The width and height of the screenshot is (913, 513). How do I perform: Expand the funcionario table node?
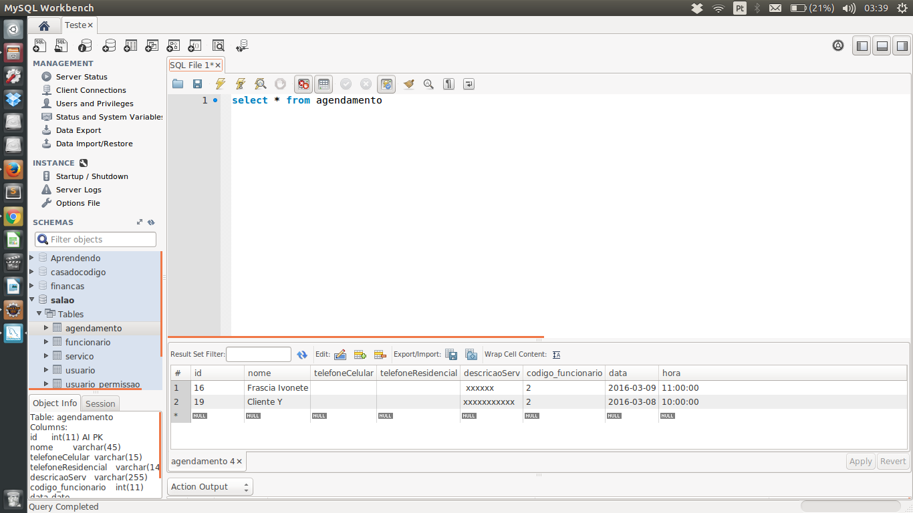[47, 342]
